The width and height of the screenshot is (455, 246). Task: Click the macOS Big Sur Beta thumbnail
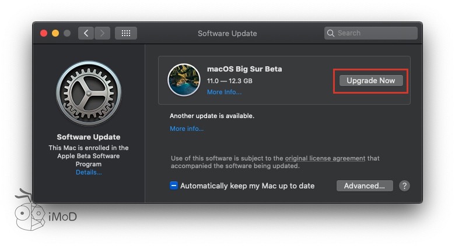coord(184,80)
